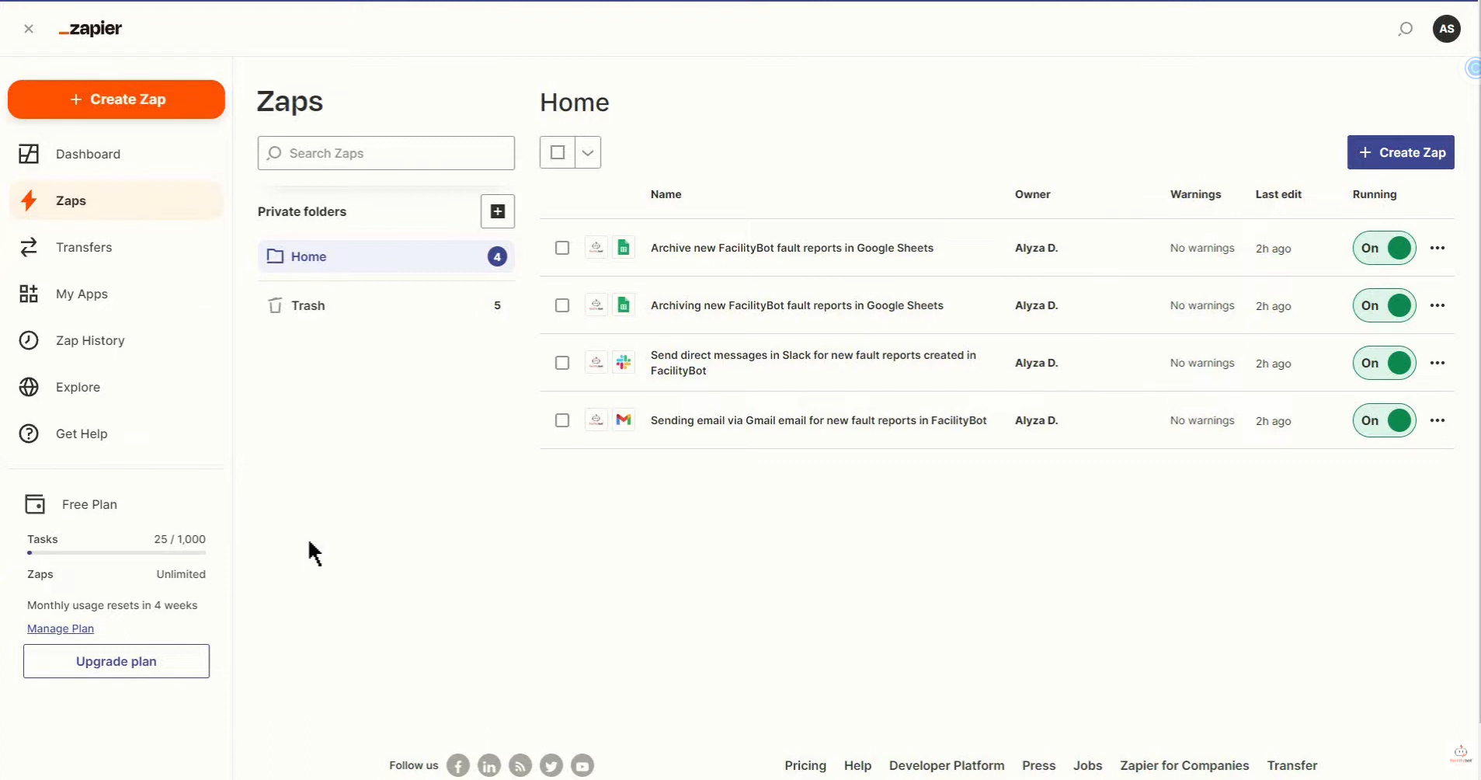Viewport: 1481px width, 780px height.
Task: Open Zapier's LinkedIn page icon
Action: 489,766
